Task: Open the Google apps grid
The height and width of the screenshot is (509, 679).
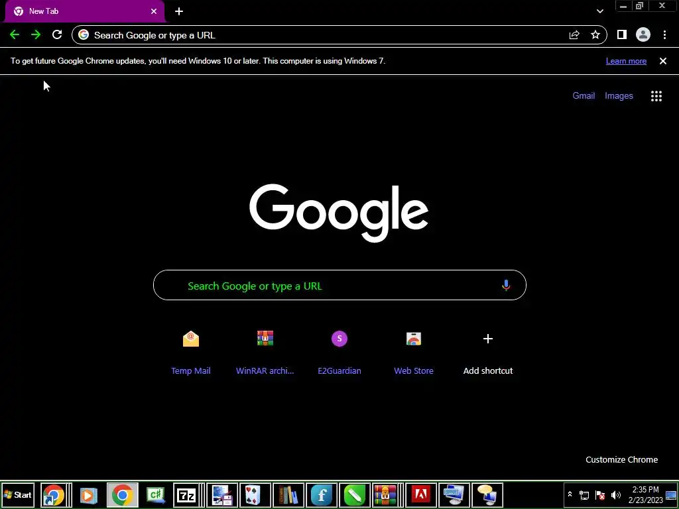Action: [656, 96]
